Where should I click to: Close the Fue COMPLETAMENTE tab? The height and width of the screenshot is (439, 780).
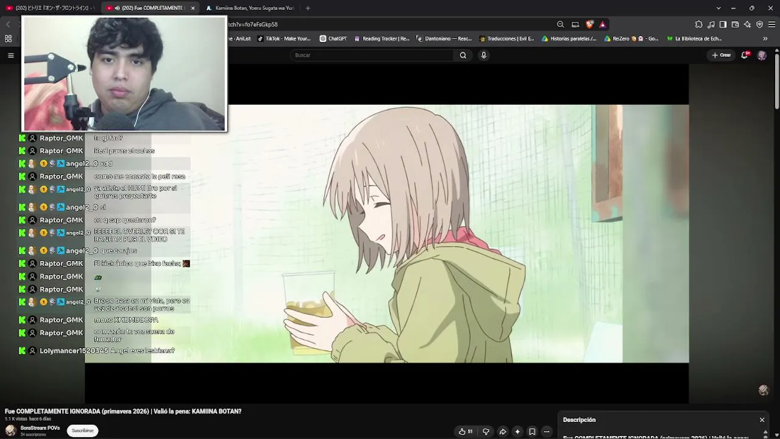193,8
